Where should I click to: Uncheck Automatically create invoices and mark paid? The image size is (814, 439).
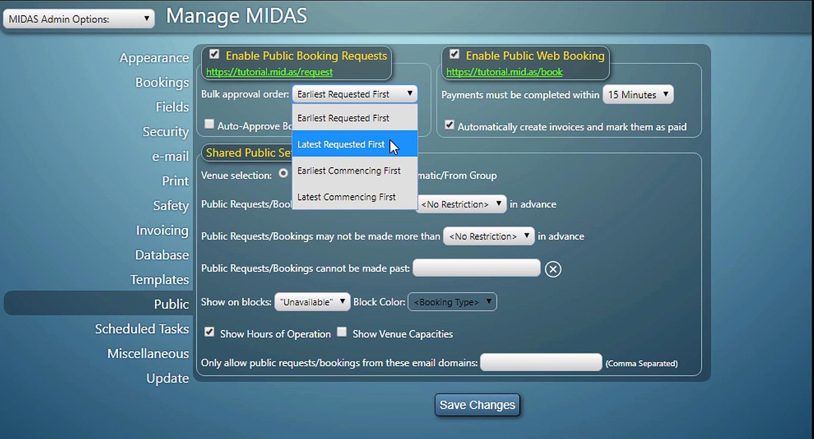pos(450,125)
